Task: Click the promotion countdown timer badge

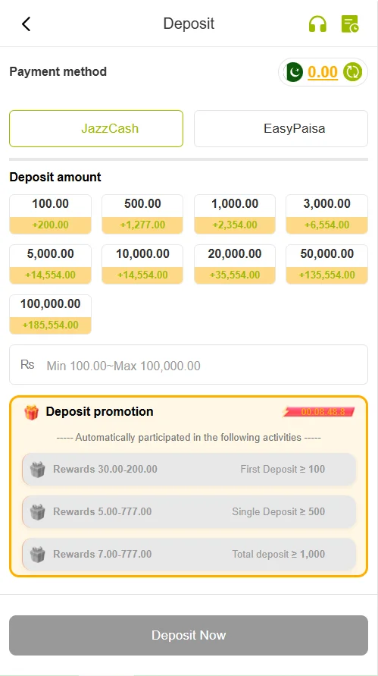Action: point(319,412)
